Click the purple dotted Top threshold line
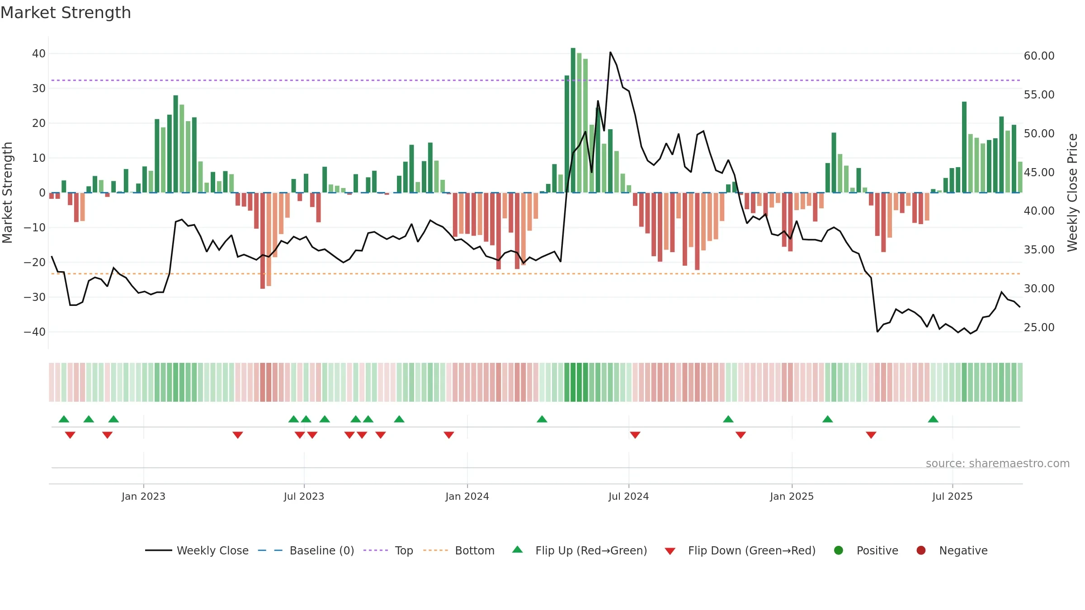The width and height of the screenshot is (1085, 610). [x=536, y=80]
